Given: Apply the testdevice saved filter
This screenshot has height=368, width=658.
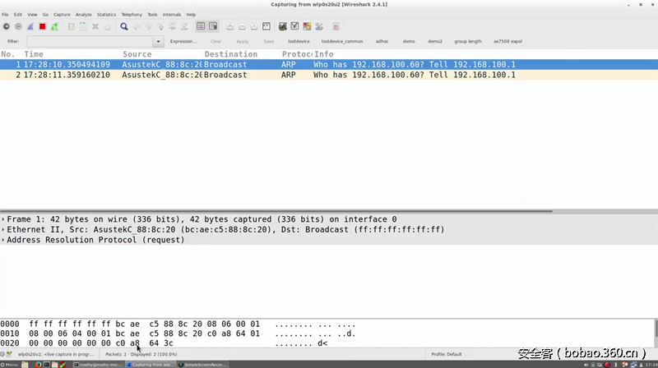Looking at the screenshot, I should 299,42.
